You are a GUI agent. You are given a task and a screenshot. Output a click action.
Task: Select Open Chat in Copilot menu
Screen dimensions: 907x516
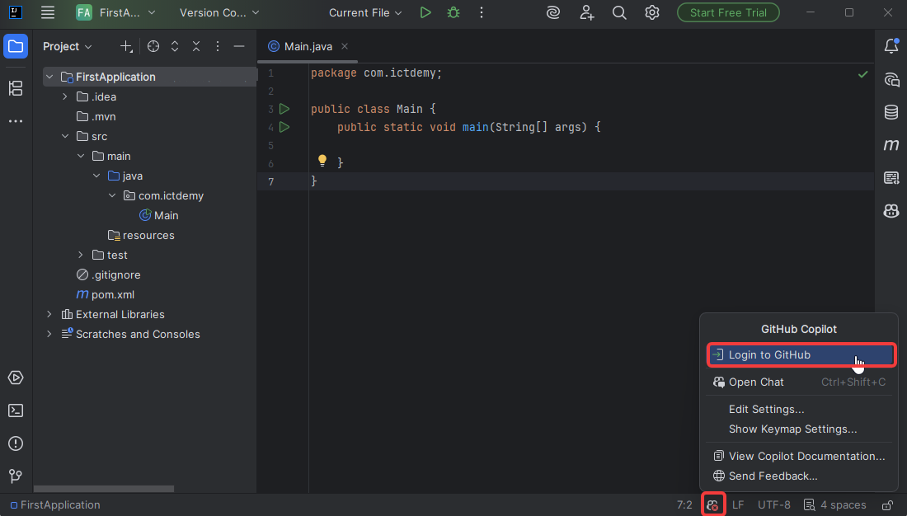click(x=799, y=382)
